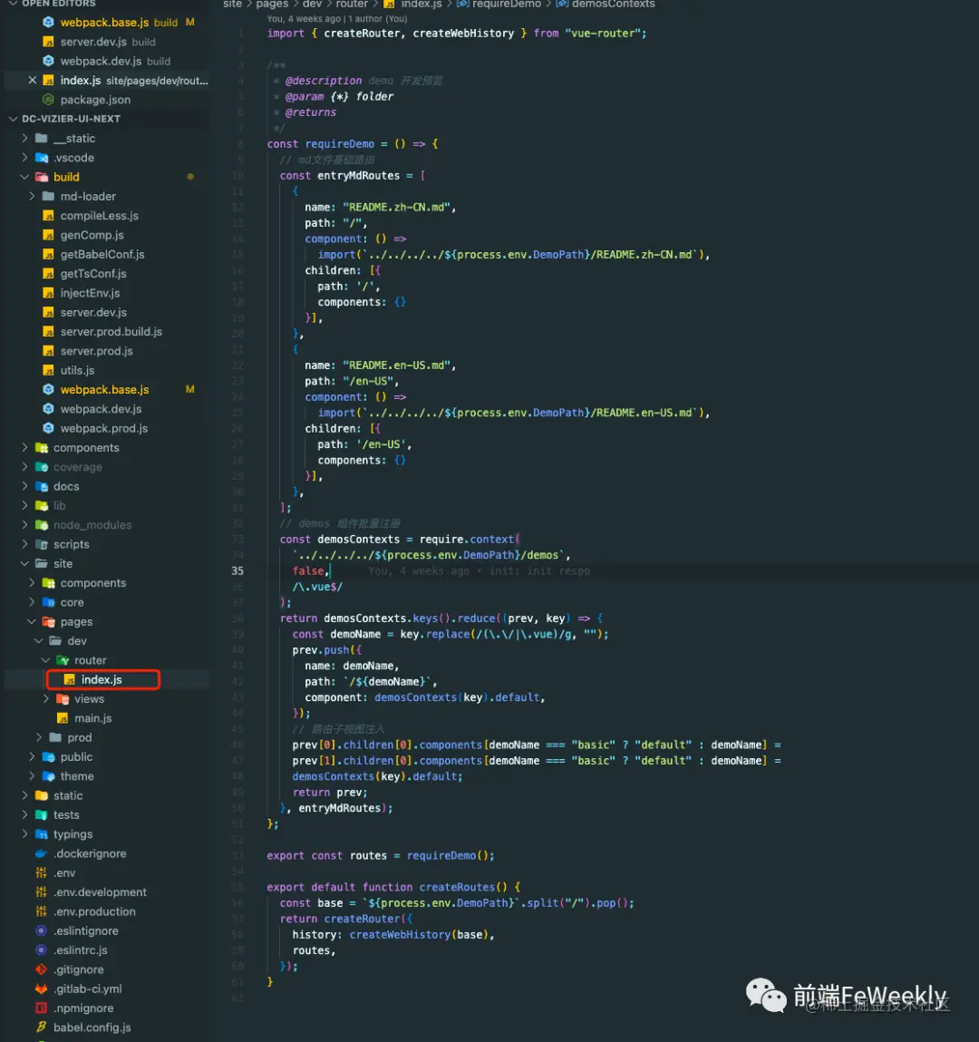Expand the md-loader folder chevron
The image size is (979, 1042).
coord(32,196)
